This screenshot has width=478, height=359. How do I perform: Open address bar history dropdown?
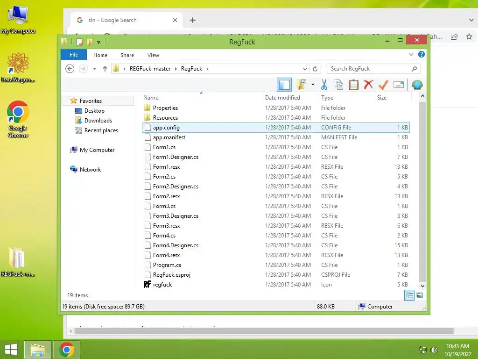pos(305,69)
